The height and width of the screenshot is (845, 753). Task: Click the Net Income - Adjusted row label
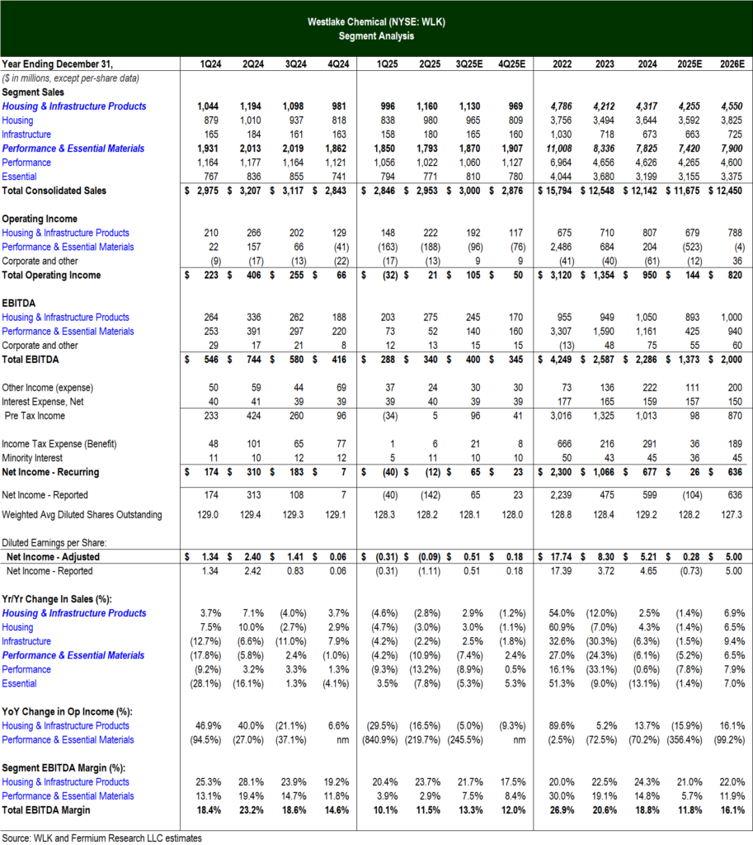54,557
